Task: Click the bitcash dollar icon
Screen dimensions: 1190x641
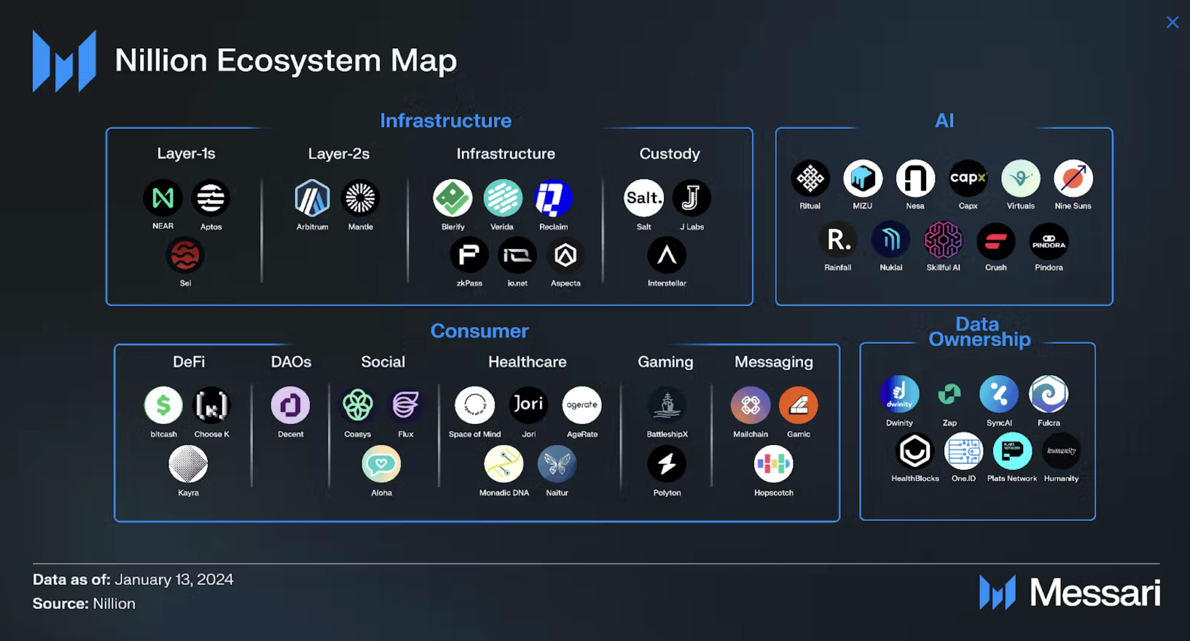Action: coord(163,405)
